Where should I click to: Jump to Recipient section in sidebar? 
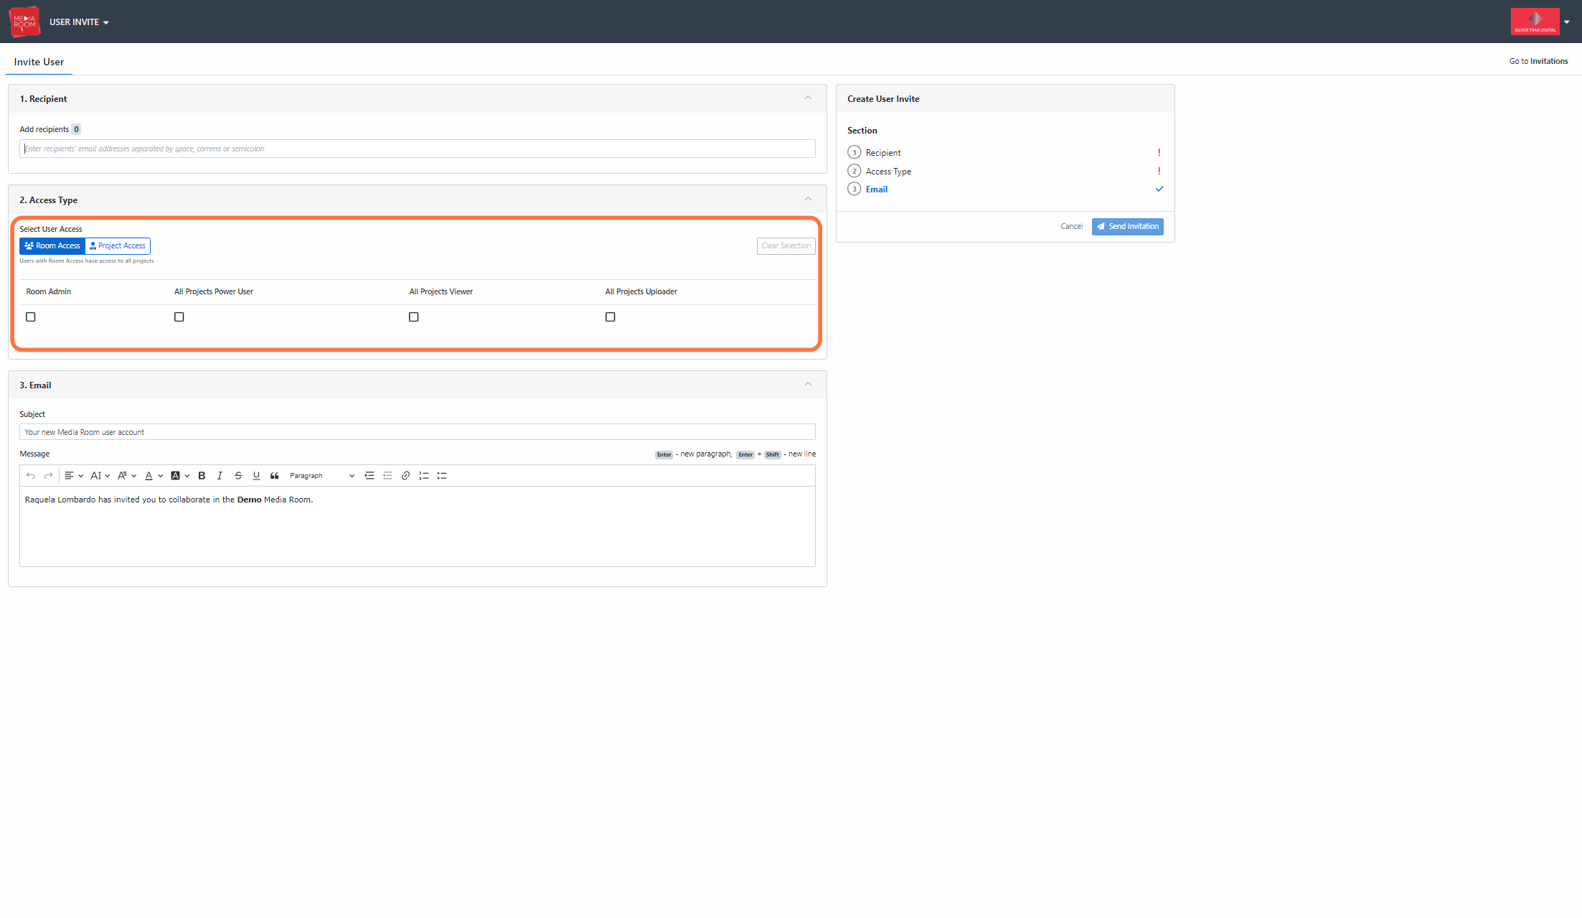[883, 153]
